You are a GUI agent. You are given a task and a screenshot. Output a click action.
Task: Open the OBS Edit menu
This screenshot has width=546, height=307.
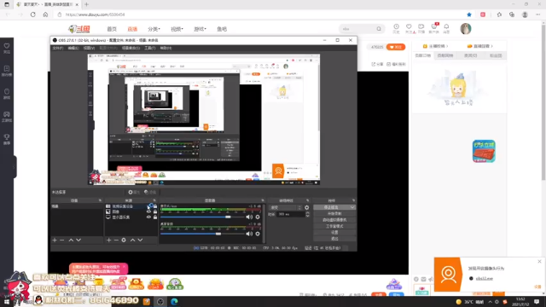point(73,48)
